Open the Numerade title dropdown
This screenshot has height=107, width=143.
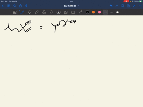tap(71, 6)
